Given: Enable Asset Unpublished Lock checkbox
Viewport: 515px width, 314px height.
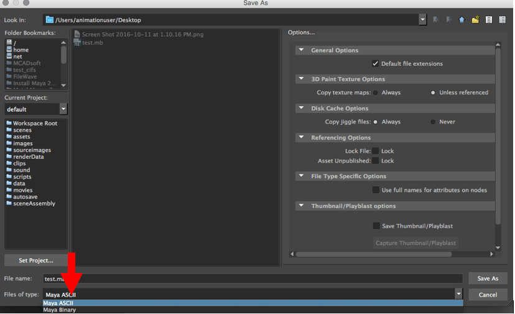Looking at the screenshot, I should pos(376,161).
